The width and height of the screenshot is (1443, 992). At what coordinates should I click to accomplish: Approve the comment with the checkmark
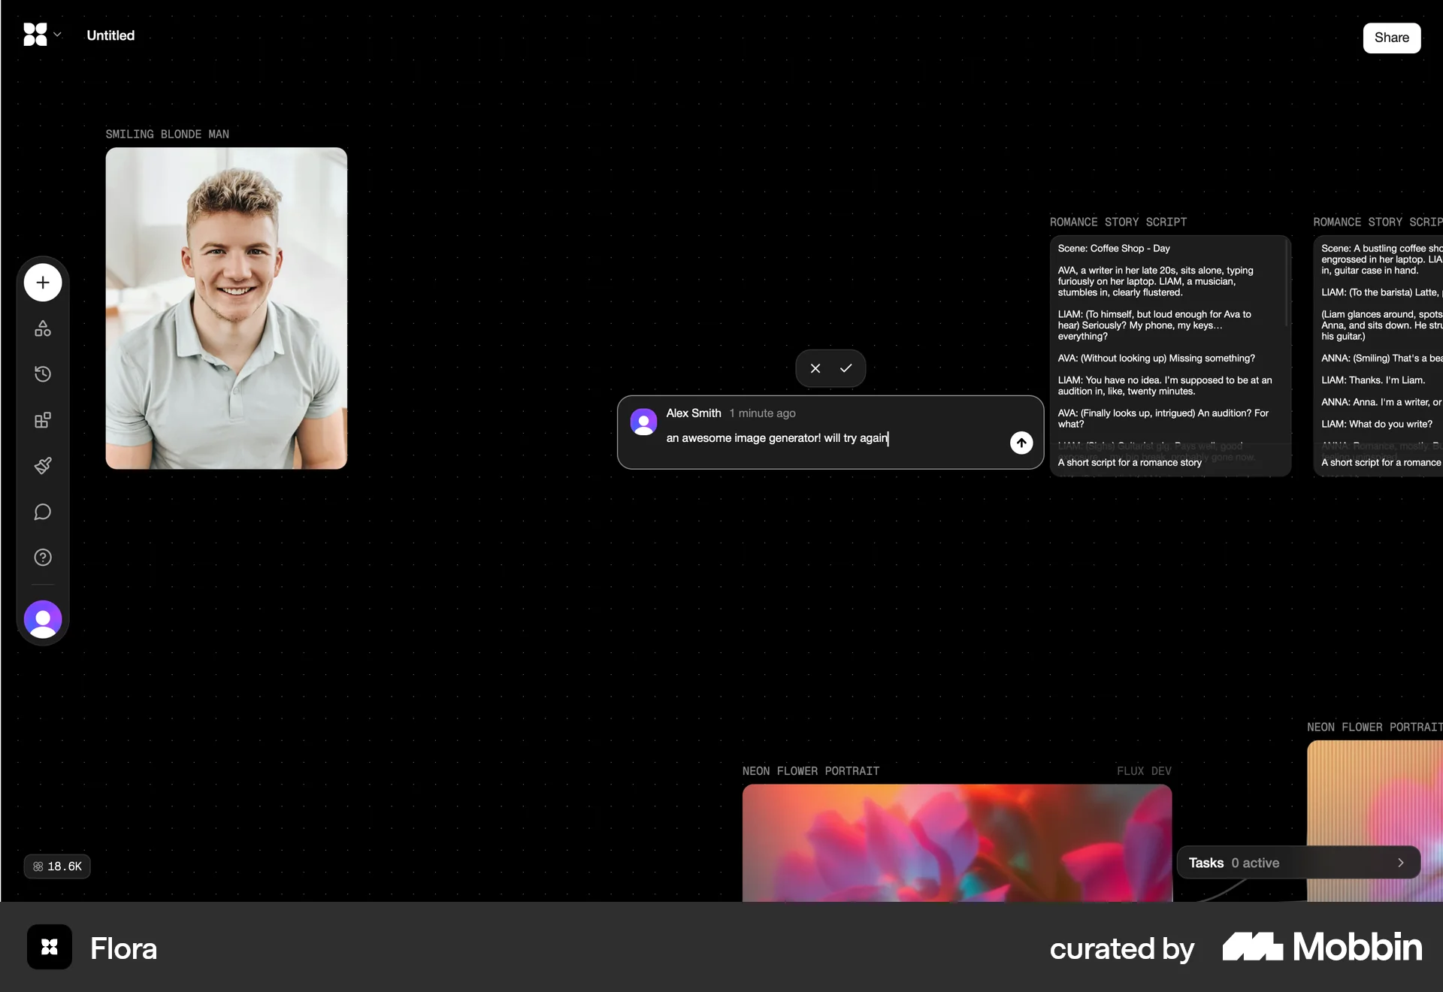click(x=846, y=368)
